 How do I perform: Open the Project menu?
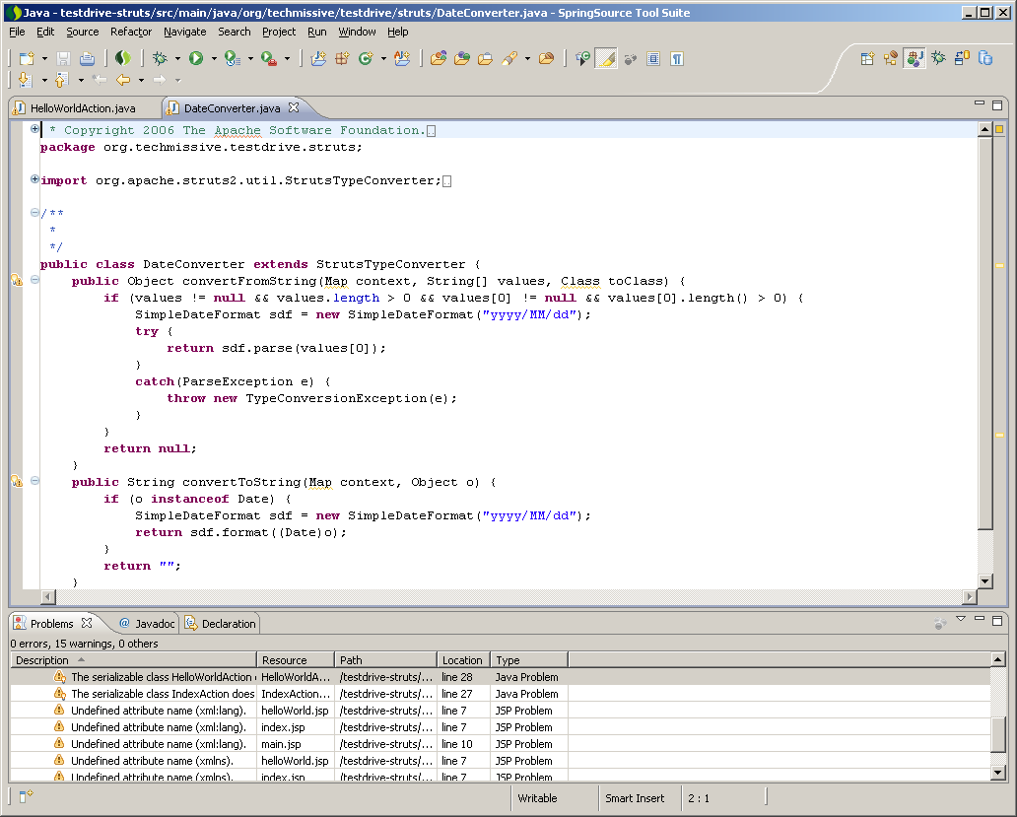coord(279,32)
